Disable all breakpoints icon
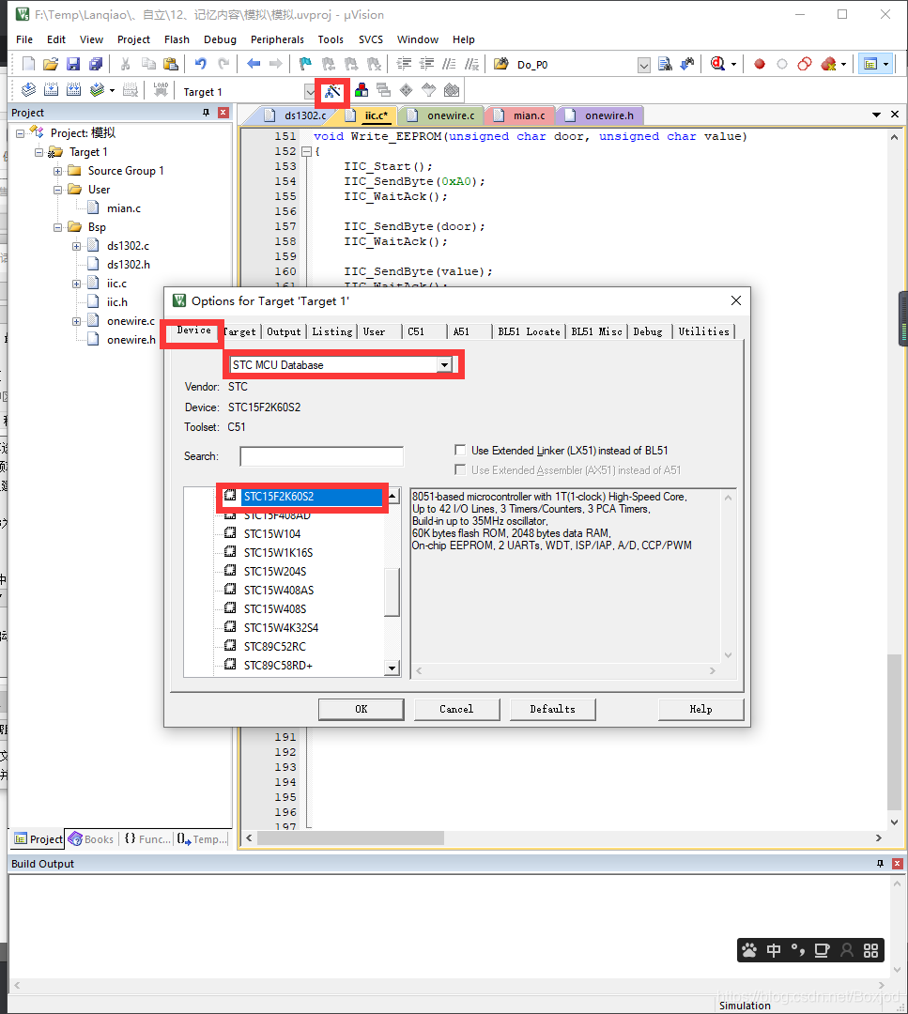The height and width of the screenshot is (1014, 908). coord(805,64)
